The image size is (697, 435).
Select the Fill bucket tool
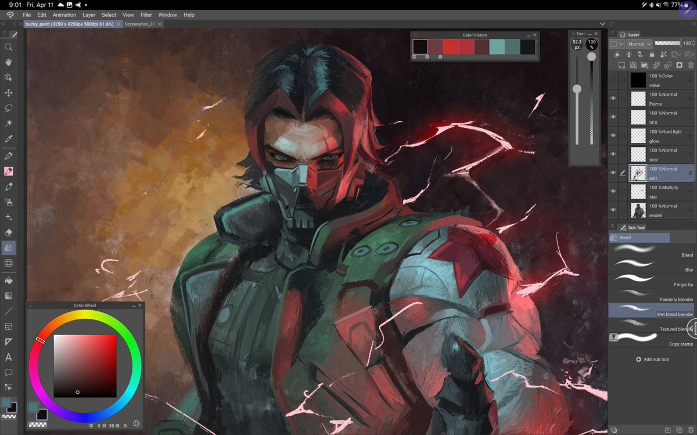9,280
